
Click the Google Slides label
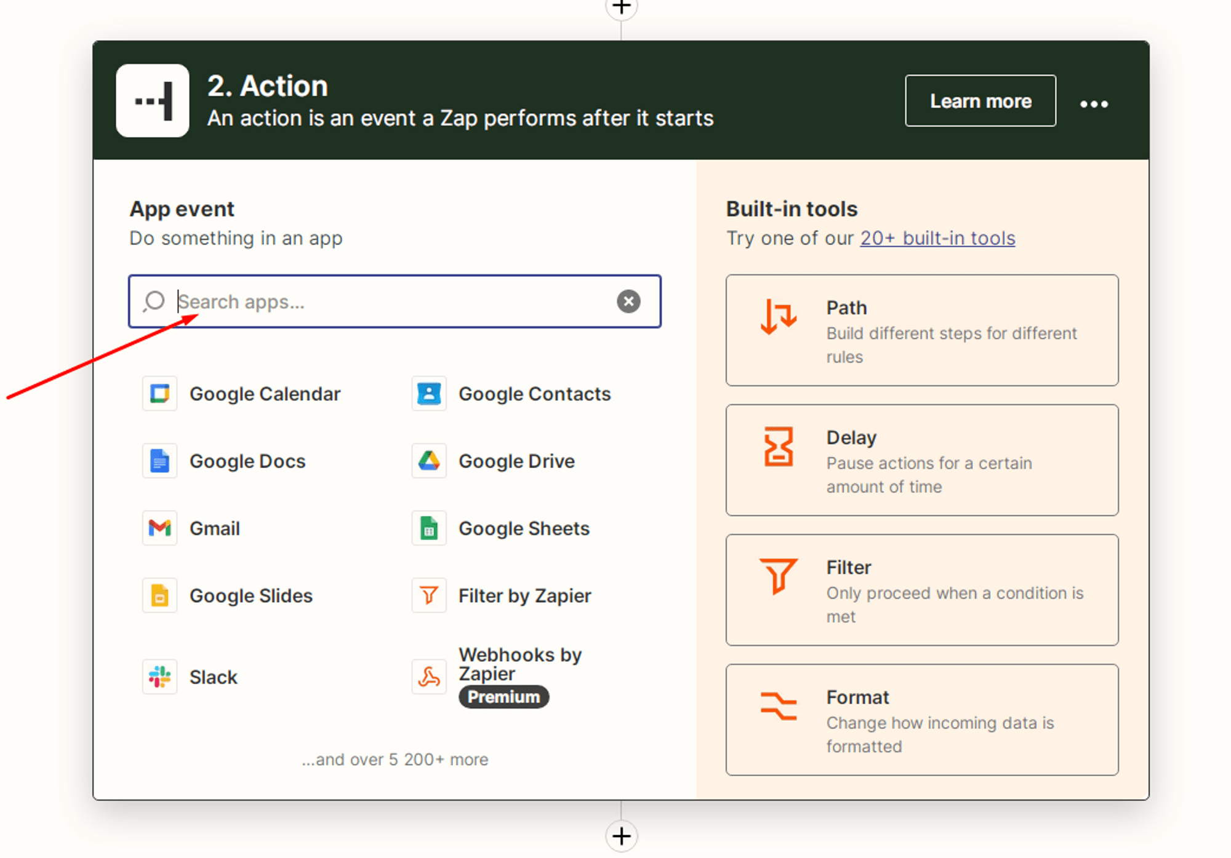click(x=251, y=596)
